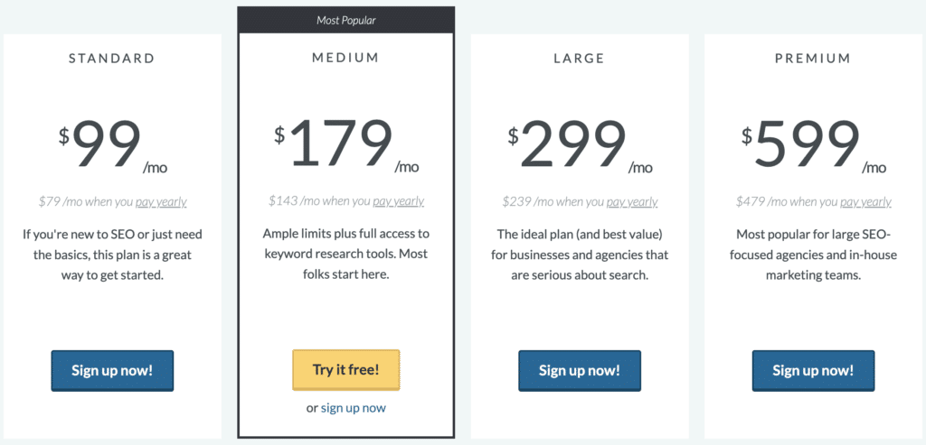Click Sign up now under Premium plan
Image resolution: width=926 pixels, height=445 pixels.
(x=813, y=371)
